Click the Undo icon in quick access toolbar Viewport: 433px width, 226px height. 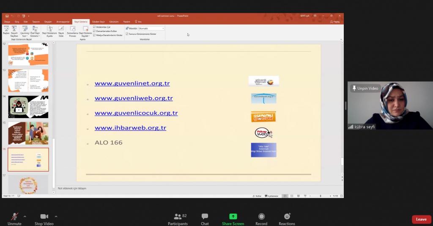(x=12, y=16)
